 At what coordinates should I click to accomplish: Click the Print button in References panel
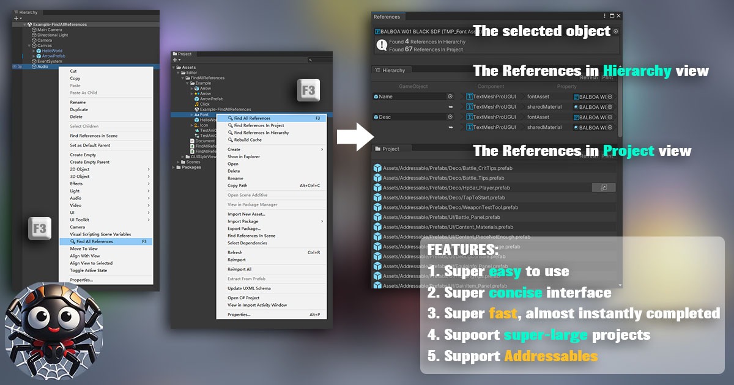pos(608,78)
